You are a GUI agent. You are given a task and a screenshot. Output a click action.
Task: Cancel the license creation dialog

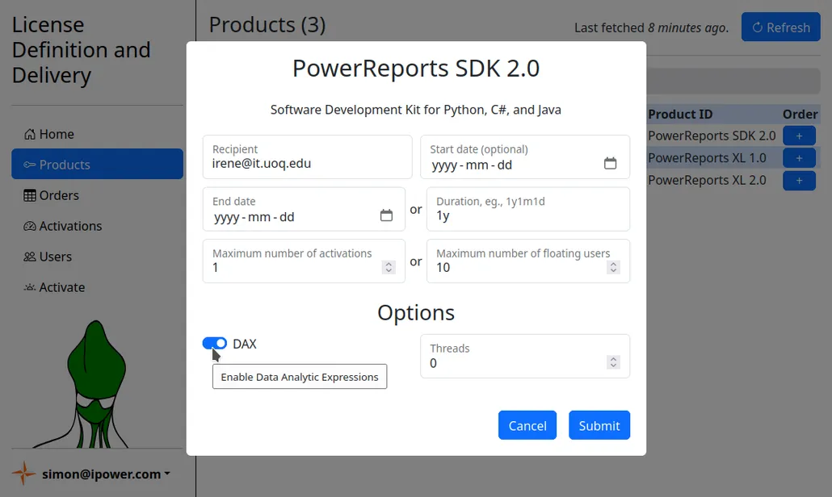pyautogui.click(x=527, y=425)
